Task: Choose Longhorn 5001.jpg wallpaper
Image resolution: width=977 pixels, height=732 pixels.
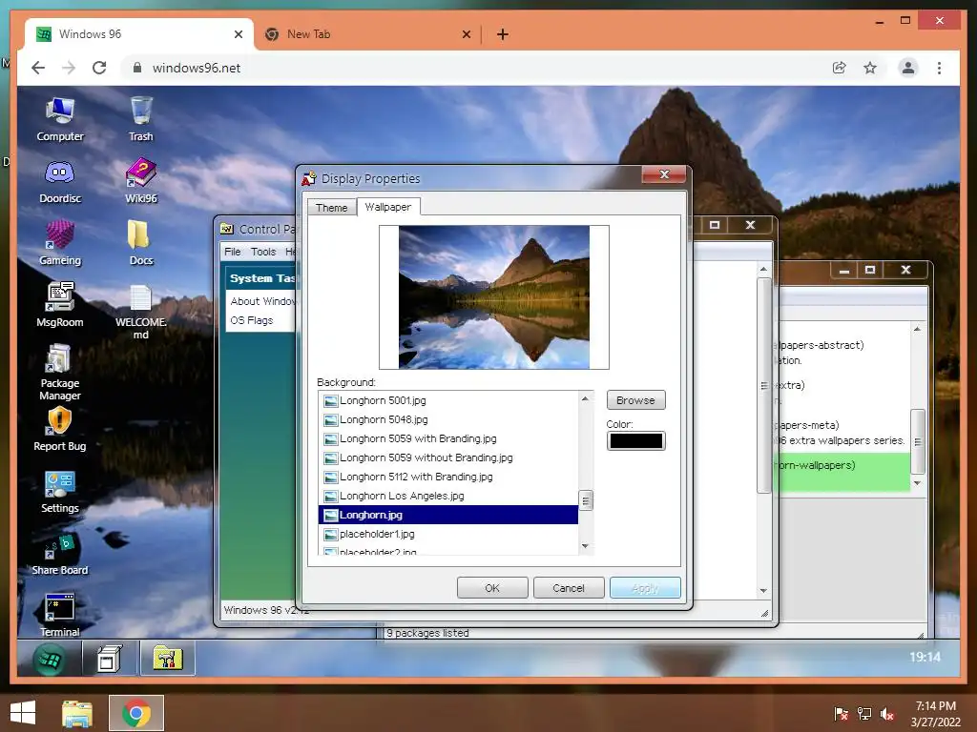Action: tap(448, 400)
